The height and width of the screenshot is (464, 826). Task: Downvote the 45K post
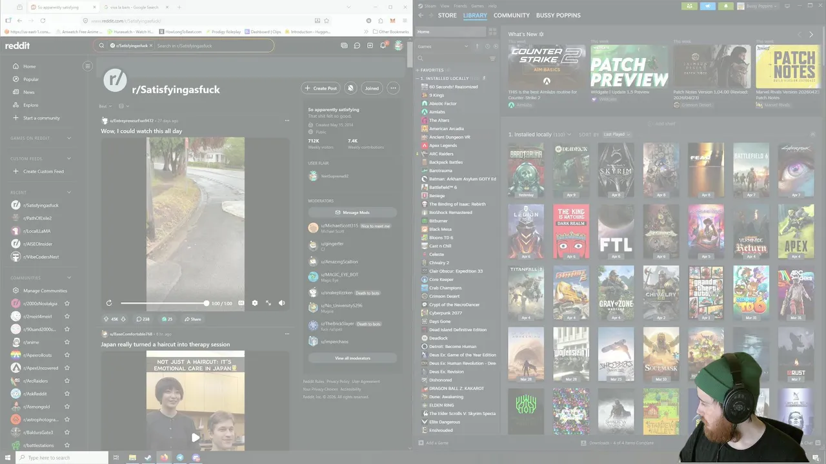tap(124, 319)
